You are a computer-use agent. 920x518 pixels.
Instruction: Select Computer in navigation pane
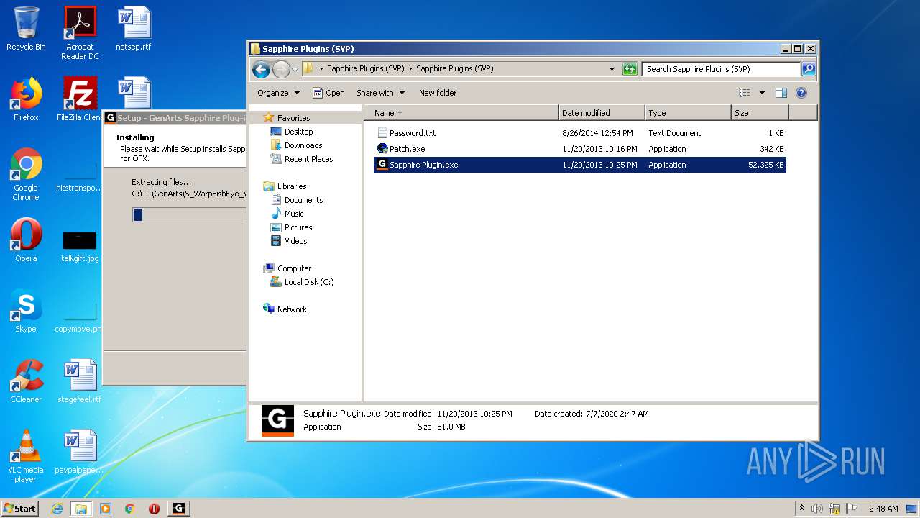(x=294, y=268)
